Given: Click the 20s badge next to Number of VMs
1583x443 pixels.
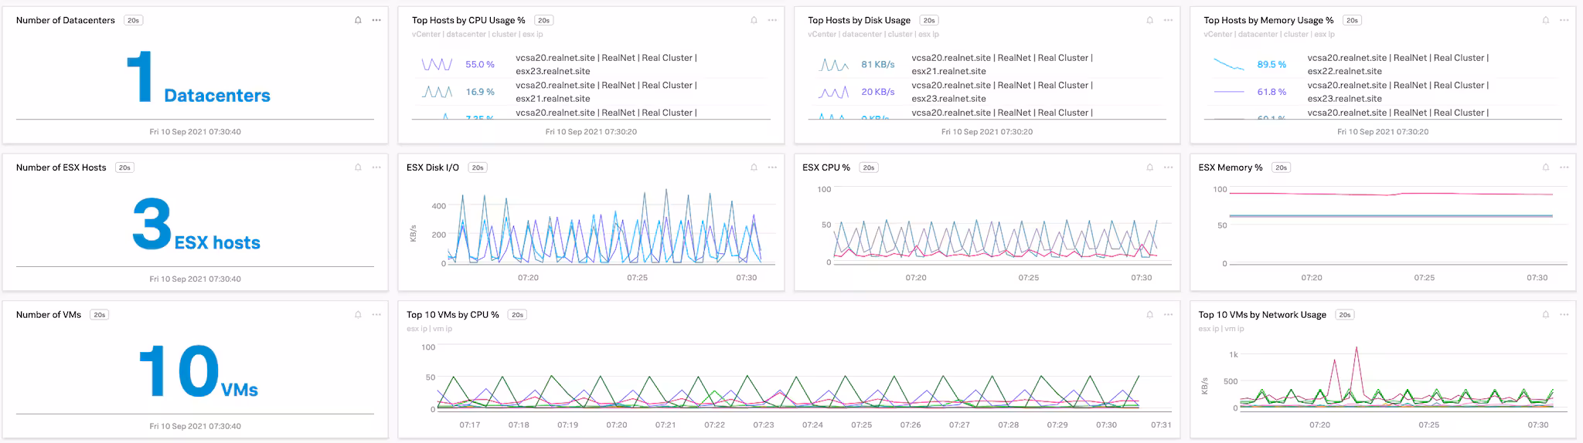Looking at the screenshot, I should [99, 315].
